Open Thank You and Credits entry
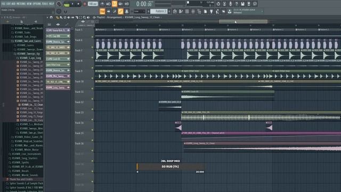The image size is (341, 192). point(20,179)
